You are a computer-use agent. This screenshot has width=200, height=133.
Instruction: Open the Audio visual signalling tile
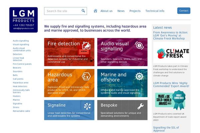click(x=122, y=52)
